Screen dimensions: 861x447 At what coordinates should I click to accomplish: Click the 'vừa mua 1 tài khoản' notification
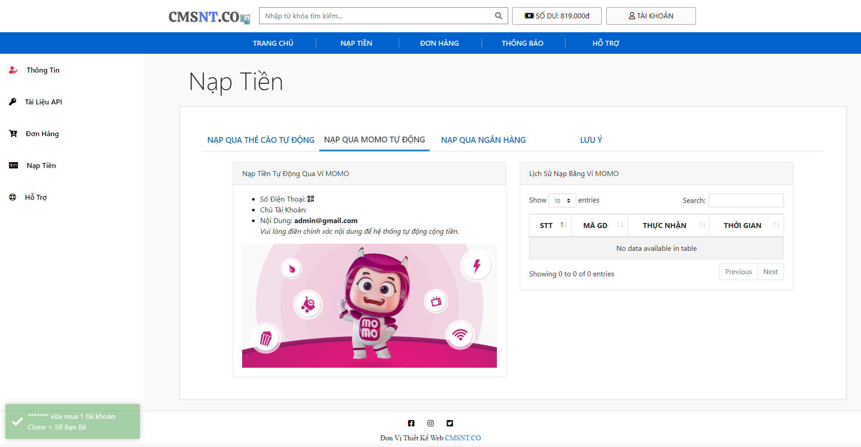tap(73, 421)
